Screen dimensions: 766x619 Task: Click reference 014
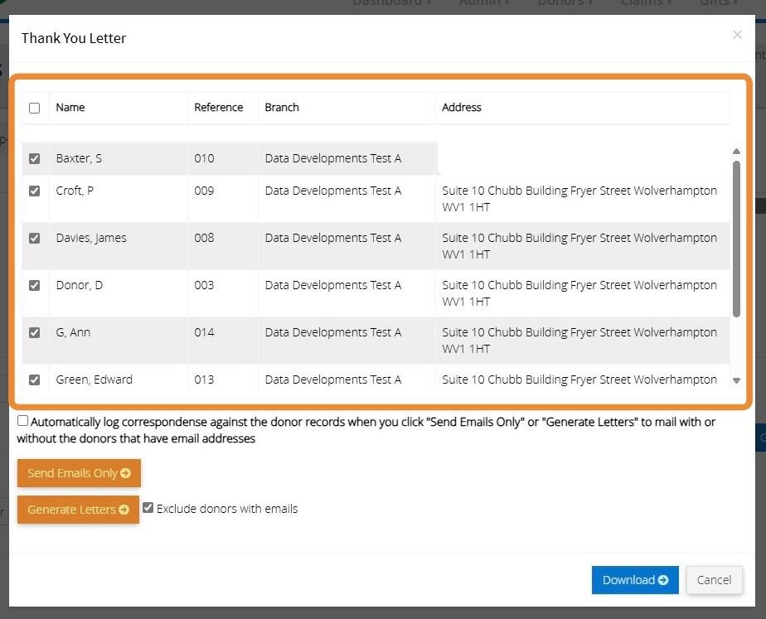tap(204, 332)
